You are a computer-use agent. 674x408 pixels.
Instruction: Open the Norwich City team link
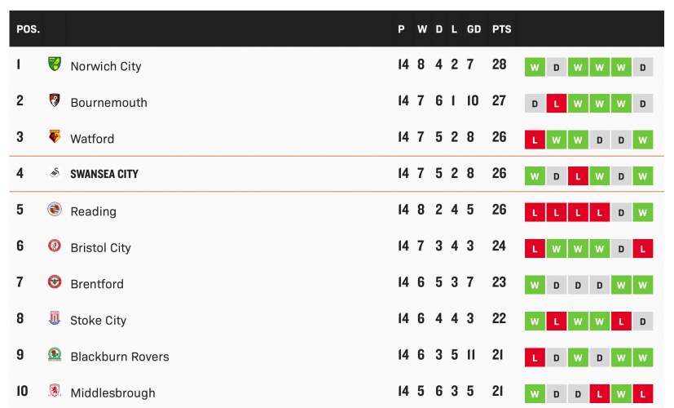point(106,66)
